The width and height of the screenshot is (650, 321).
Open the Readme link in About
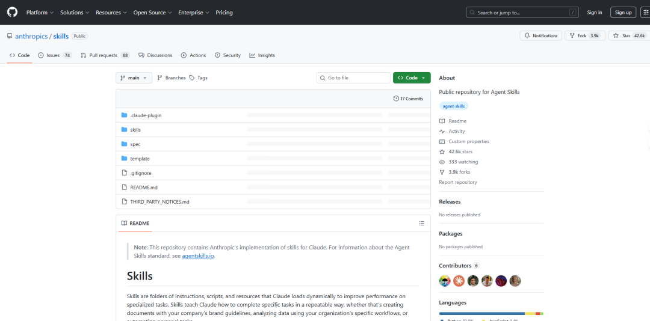point(453,121)
